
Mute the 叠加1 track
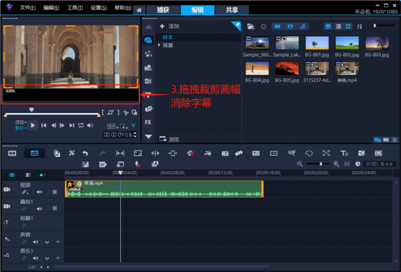coord(39,208)
